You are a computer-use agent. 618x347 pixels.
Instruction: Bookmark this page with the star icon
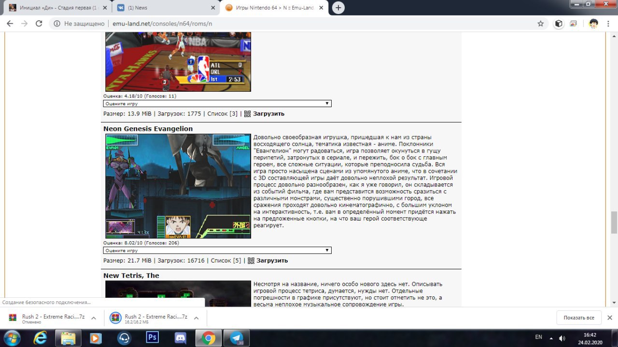click(541, 24)
